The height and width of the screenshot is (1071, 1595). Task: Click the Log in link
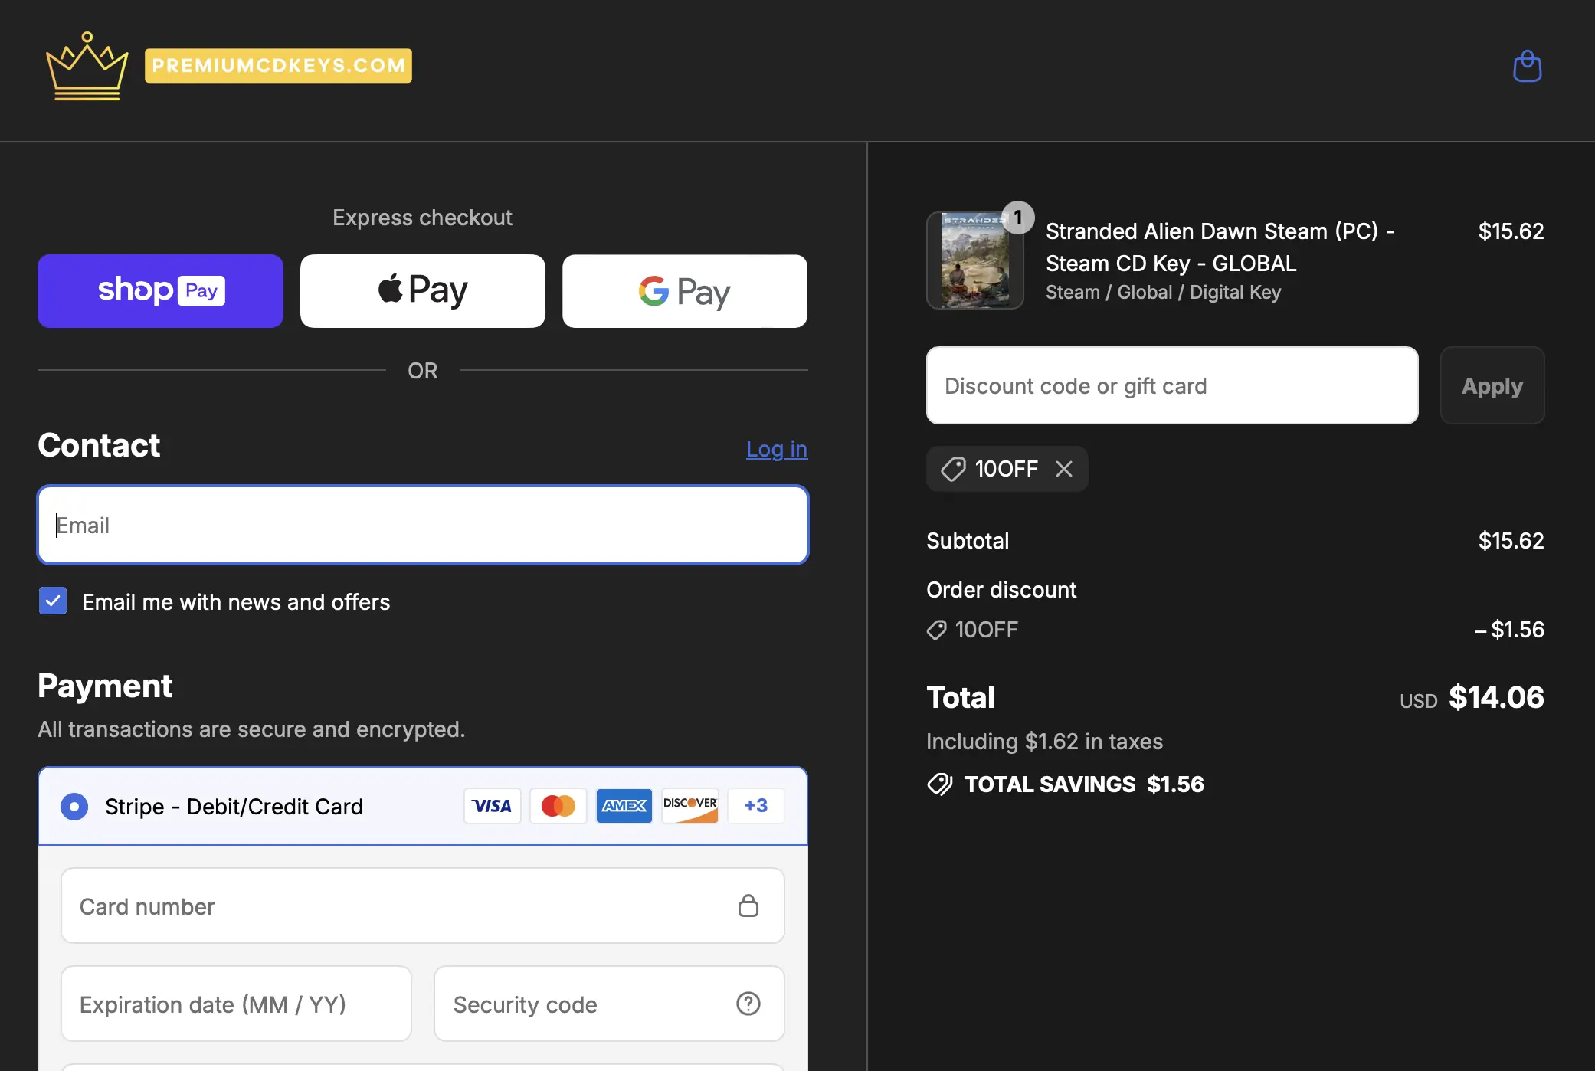[776, 449]
